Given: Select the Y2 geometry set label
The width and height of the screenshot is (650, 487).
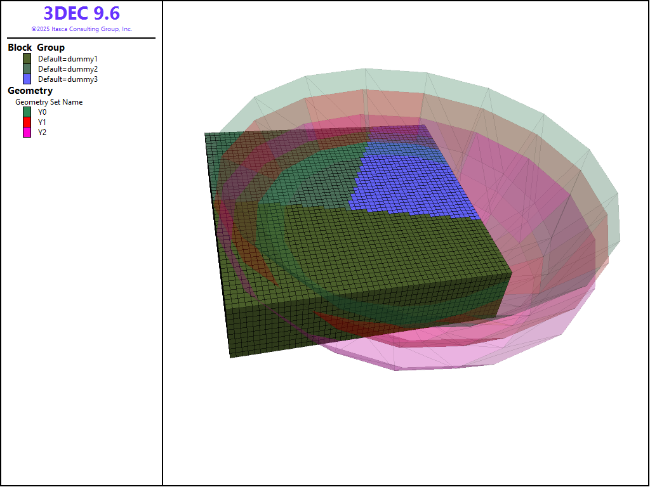Looking at the screenshot, I should [x=42, y=133].
